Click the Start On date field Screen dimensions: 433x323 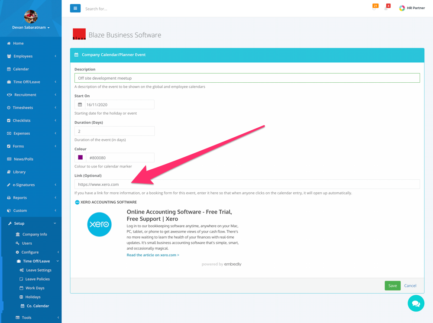point(120,105)
